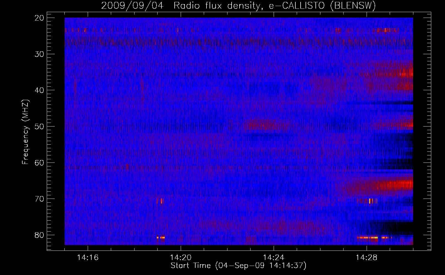Click the 20 frequency tick label
This screenshot has height=275, width=445.
[39, 18]
